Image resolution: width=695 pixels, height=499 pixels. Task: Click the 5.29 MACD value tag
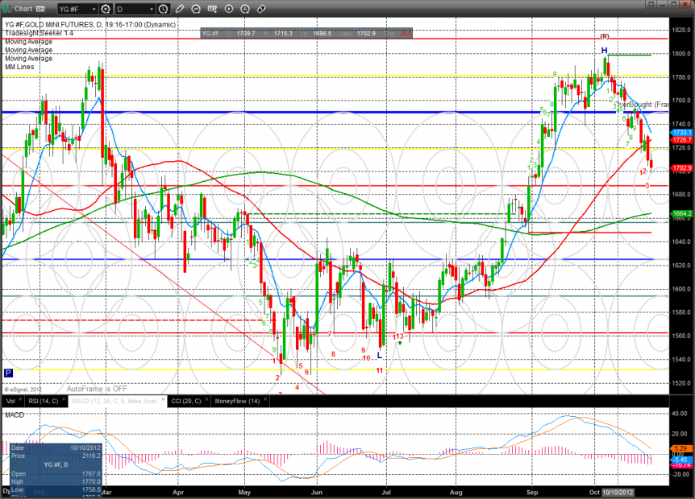tap(680, 448)
